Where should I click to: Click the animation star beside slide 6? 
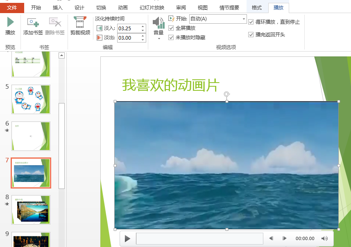point(7,130)
